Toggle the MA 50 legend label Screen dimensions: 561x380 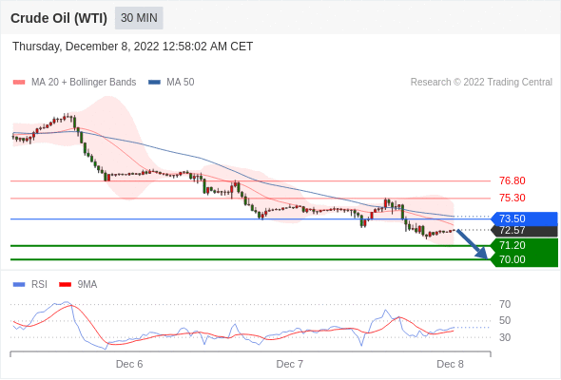coord(181,83)
